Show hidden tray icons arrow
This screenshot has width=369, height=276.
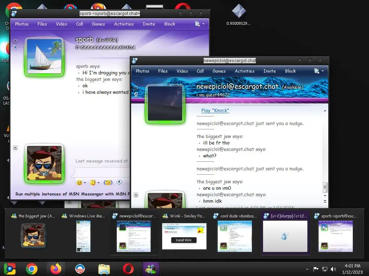307,269
